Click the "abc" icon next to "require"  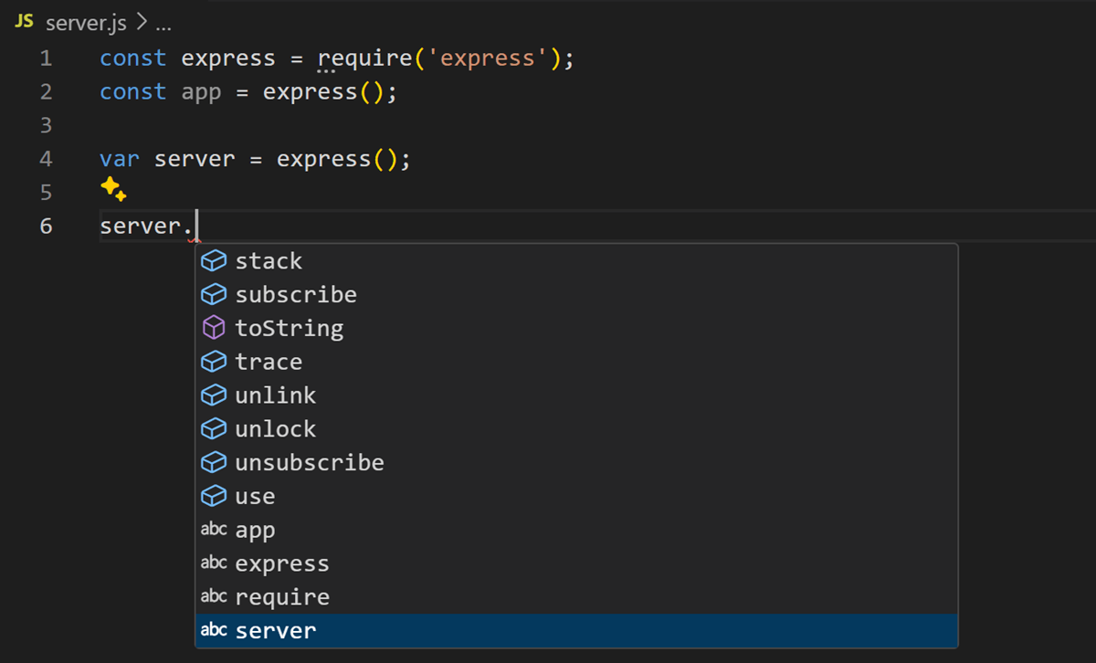tap(213, 596)
